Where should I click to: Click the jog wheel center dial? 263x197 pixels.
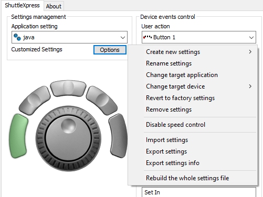pos(68,138)
